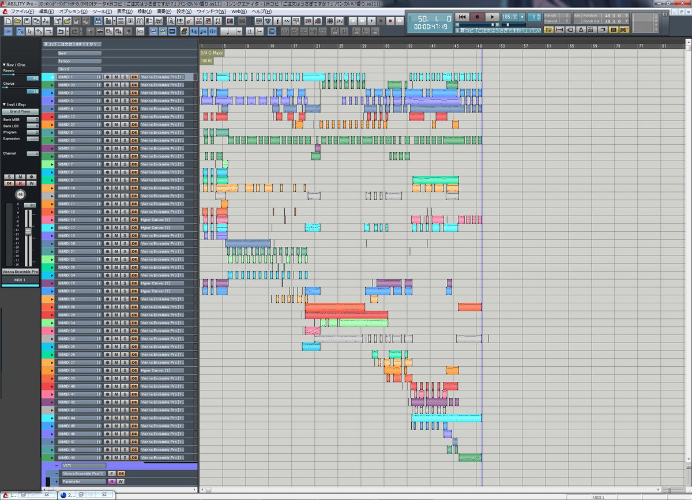Viewport: 692px width, 500px height.
Task: Toggle inspector Mute M button
Action: (x=20, y=177)
